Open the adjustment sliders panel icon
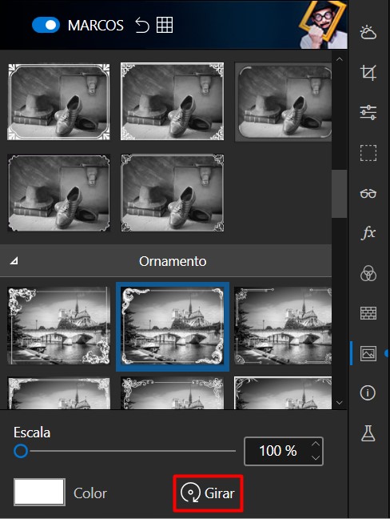 368,113
